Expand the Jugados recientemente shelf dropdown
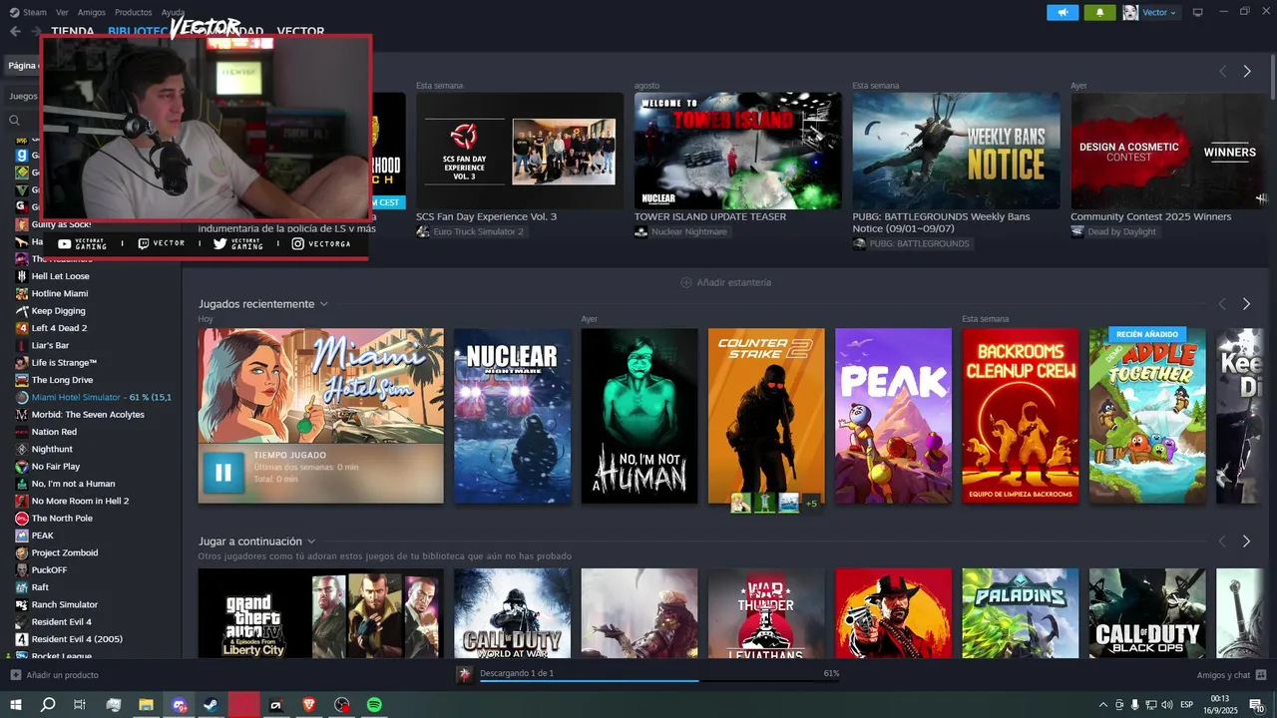The image size is (1277, 718). coord(323,304)
